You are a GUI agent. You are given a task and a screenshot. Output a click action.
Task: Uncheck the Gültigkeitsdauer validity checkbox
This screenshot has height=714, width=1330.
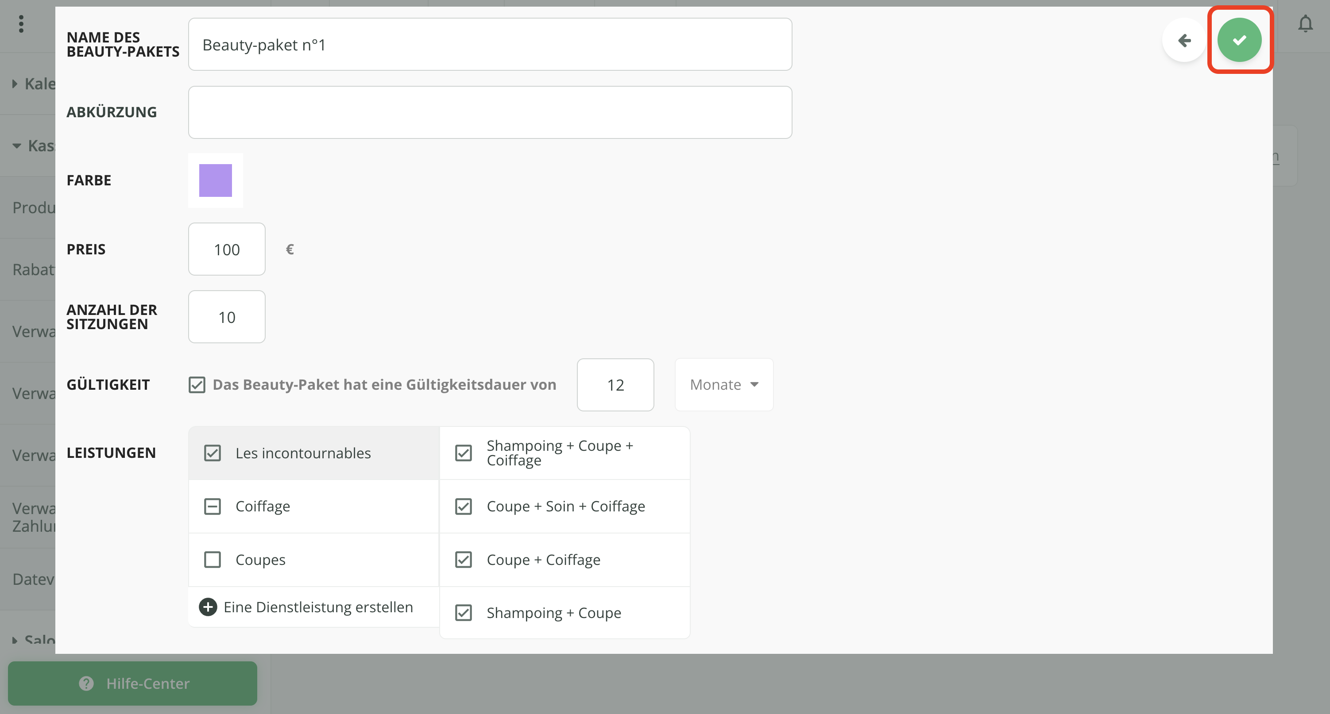[x=197, y=385]
